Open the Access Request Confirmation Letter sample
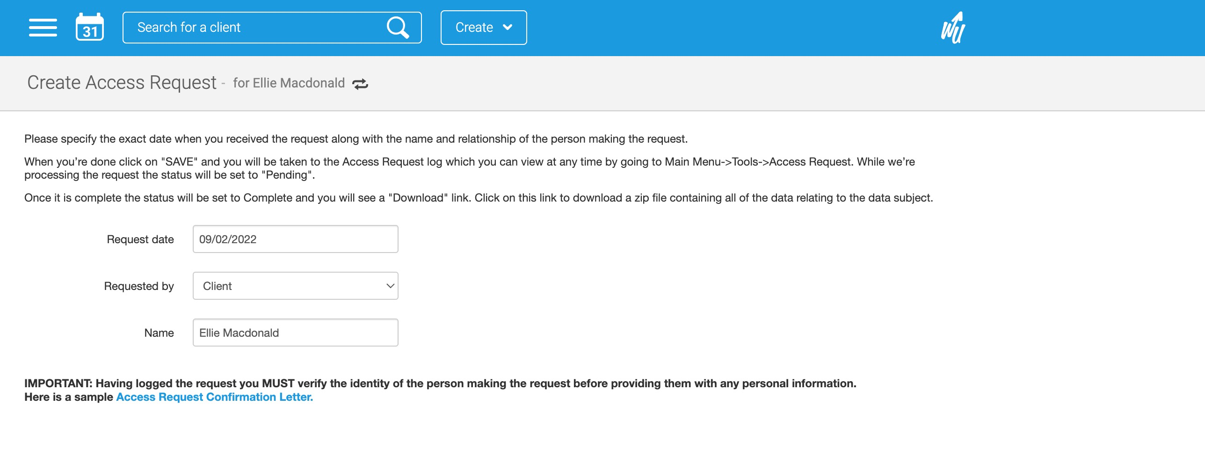Screen dimensions: 1205x463 [214, 397]
